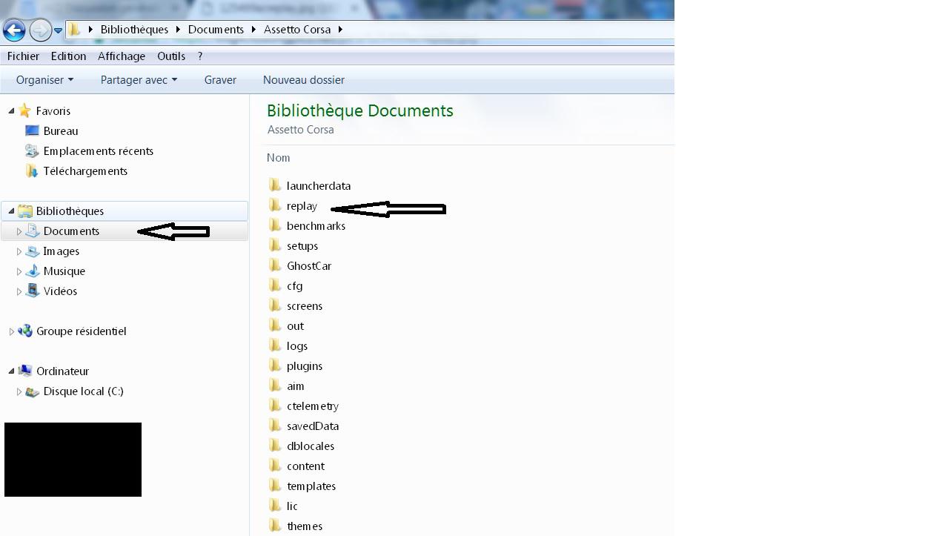
Task: Select the themes folder name
Action: [x=305, y=526]
